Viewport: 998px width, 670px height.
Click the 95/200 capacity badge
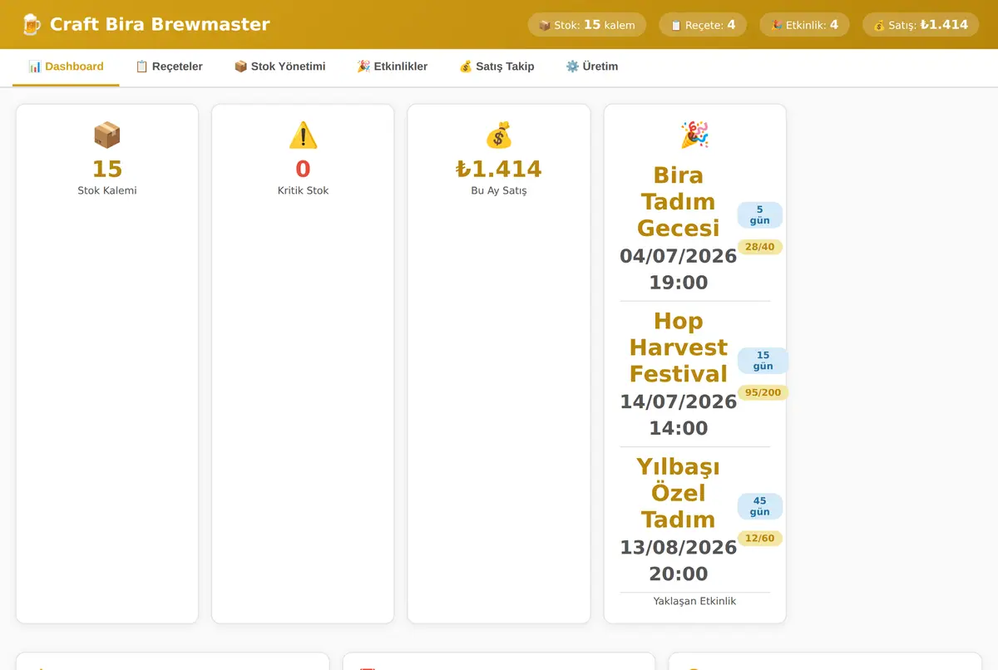763,392
